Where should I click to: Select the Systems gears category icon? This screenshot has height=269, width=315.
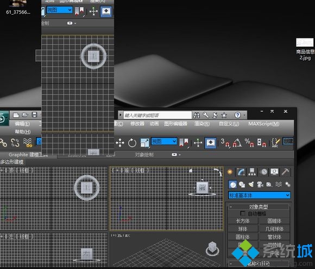pos(288,184)
